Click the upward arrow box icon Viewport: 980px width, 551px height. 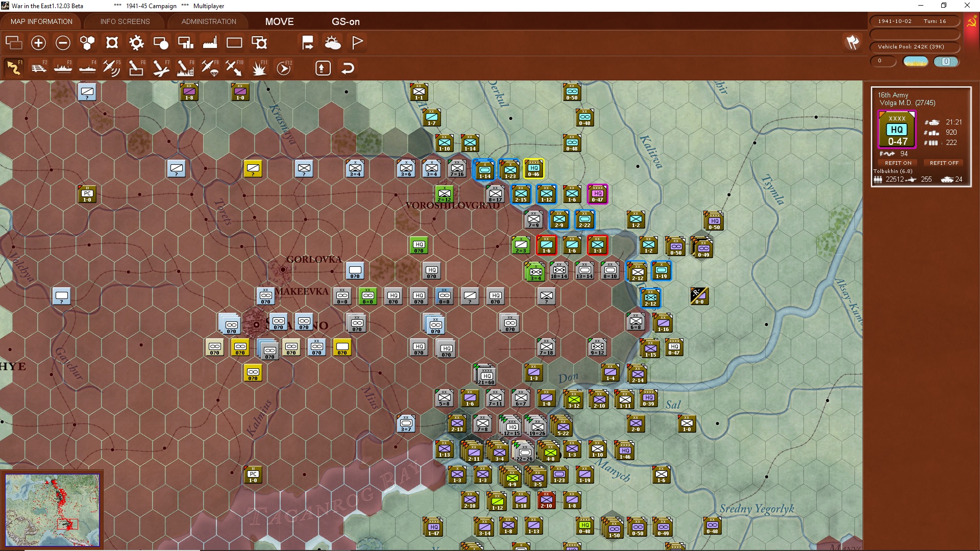323,68
